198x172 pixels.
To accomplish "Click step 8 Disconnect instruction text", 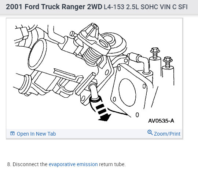I will (66, 164).
